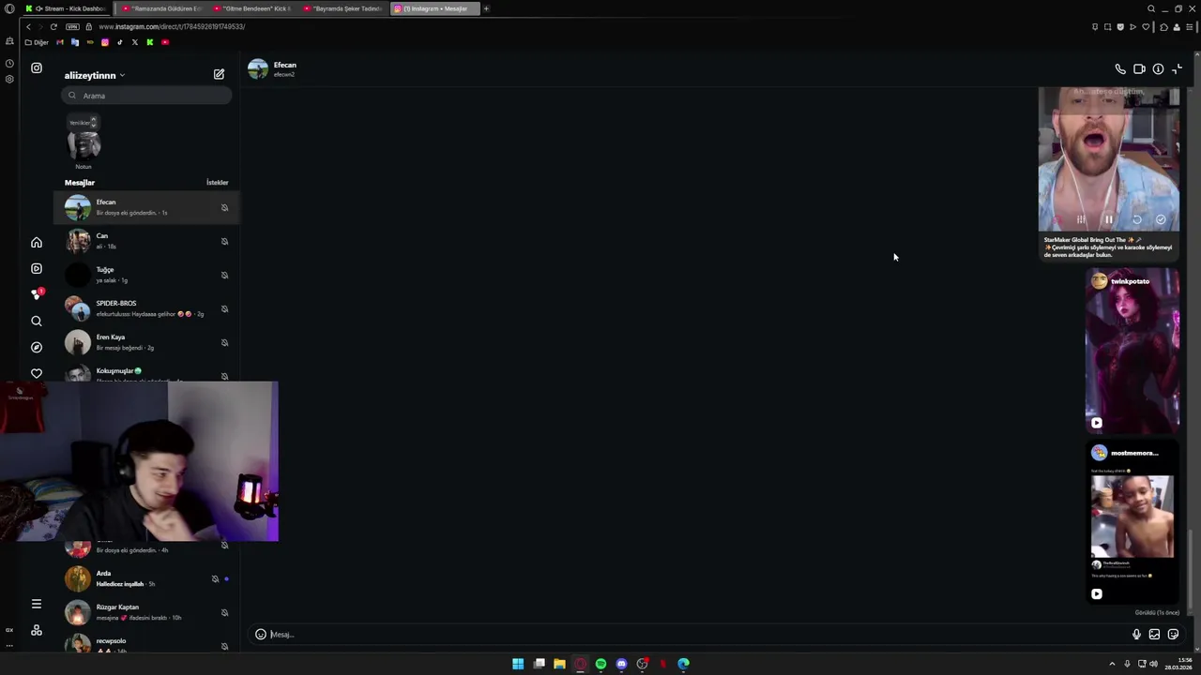1201x675 pixels.
Task: Start a new message with compose icon
Action: 219,74
